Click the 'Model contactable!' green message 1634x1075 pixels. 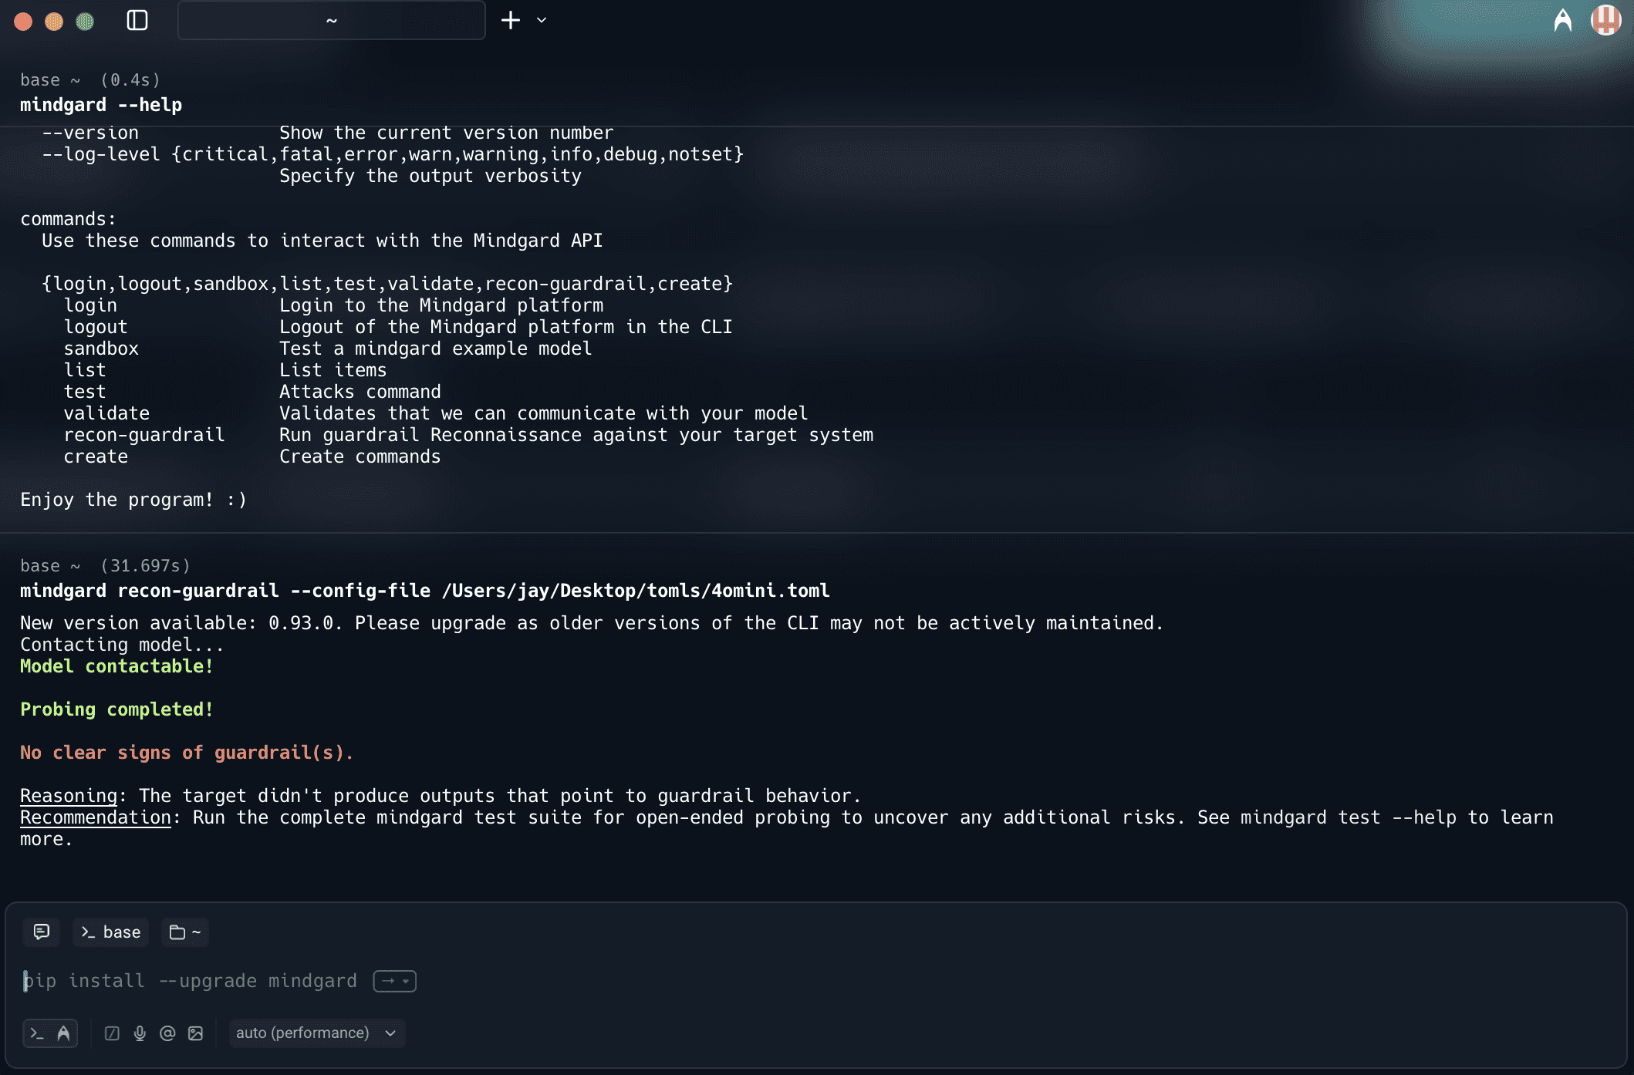pos(116,666)
